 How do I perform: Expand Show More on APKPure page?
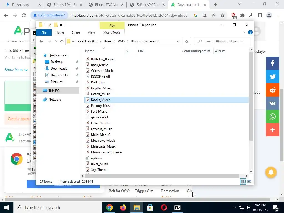coord(16,70)
